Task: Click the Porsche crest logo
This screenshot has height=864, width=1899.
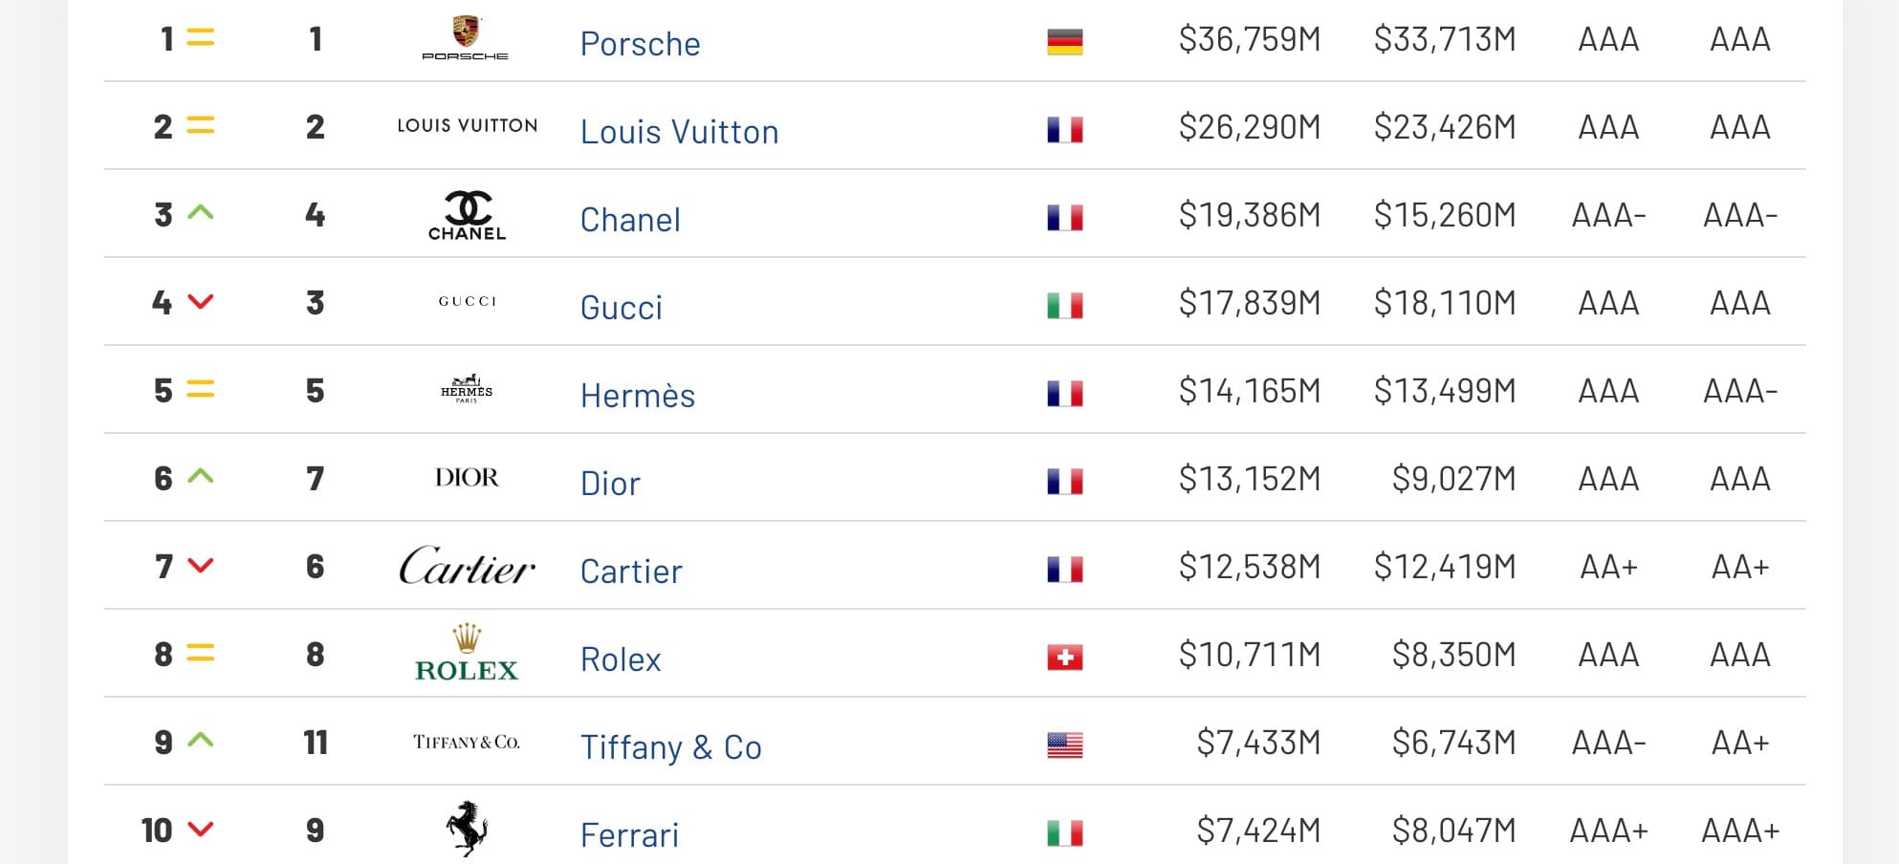Action: [x=466, y=38]
